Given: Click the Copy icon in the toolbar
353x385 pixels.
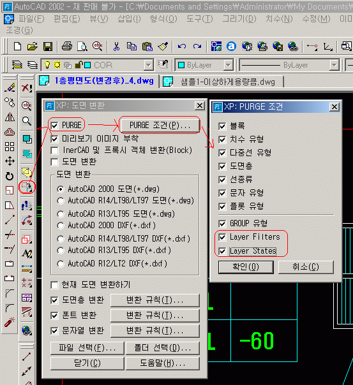Looking at the screenshot, I should coord(131,46).
